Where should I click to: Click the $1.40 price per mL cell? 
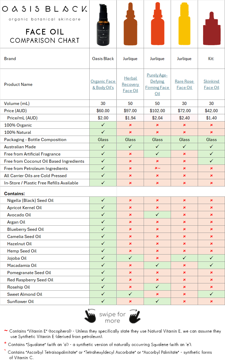211,118
